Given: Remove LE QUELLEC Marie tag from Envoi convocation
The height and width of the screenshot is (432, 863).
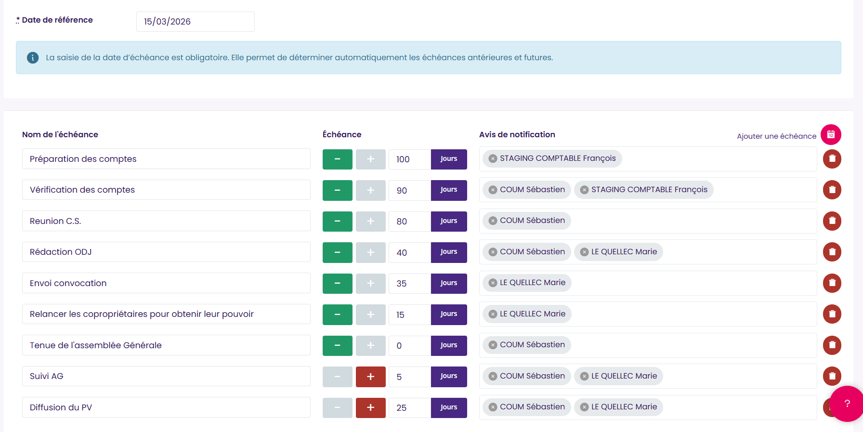Looking at the screenshot, I should tap(493, 283).
